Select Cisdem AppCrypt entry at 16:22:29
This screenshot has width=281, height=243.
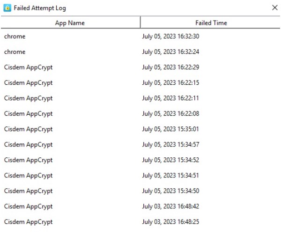(140, 67)
